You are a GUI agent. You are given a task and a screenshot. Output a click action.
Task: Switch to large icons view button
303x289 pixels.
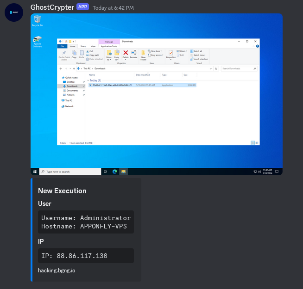pyautogui.click(x=257, y=143)
